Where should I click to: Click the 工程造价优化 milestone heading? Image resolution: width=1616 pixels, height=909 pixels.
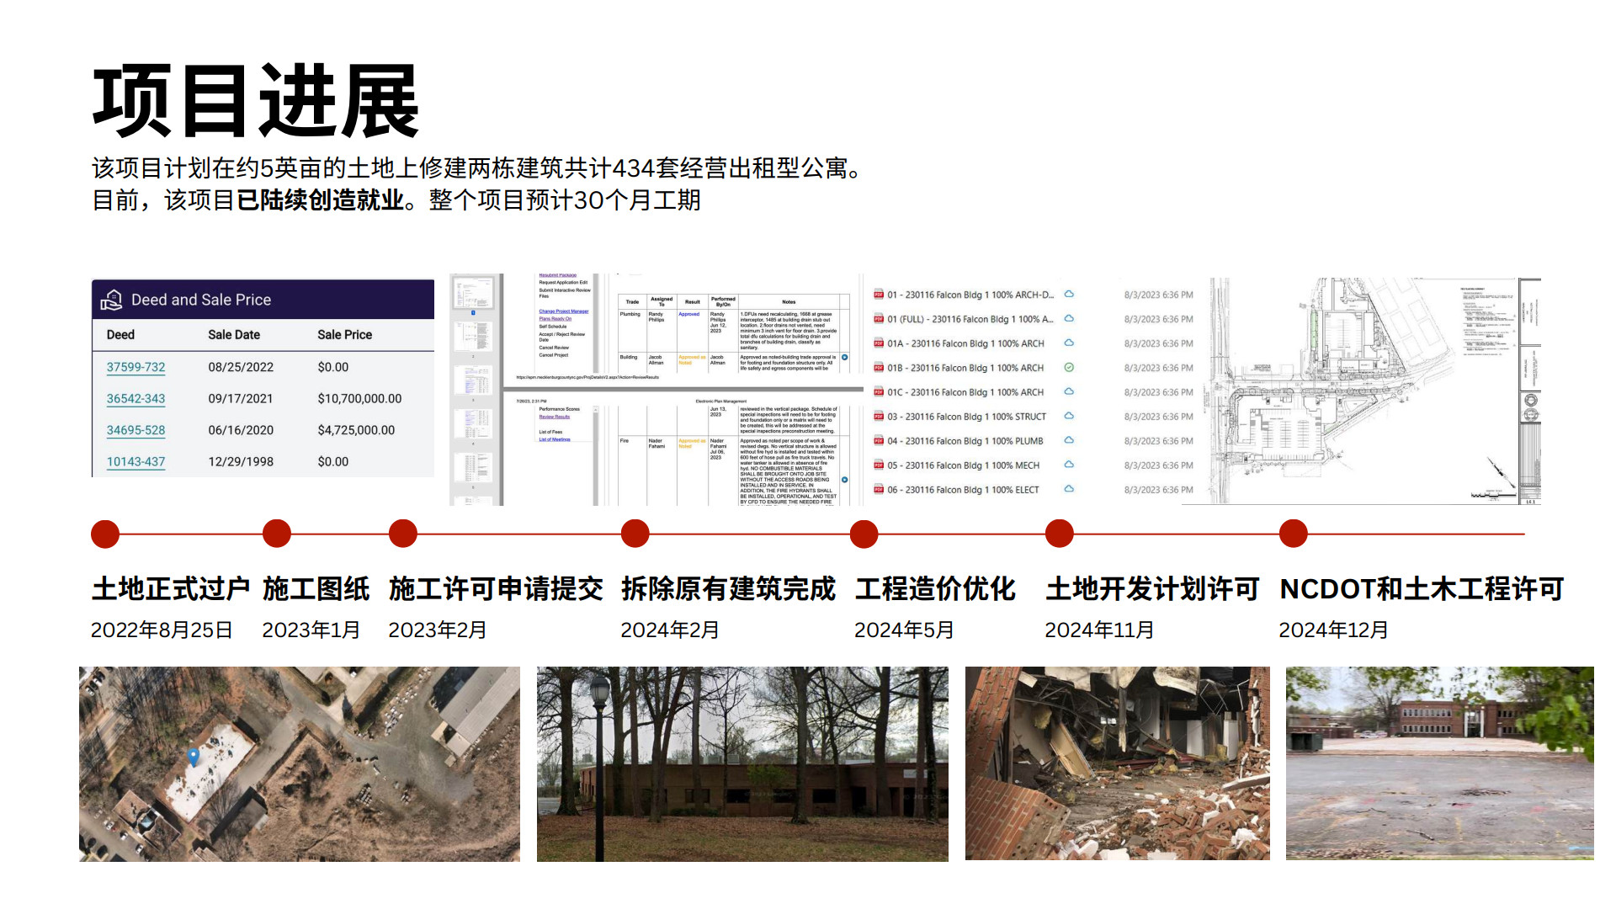[935, 589]
